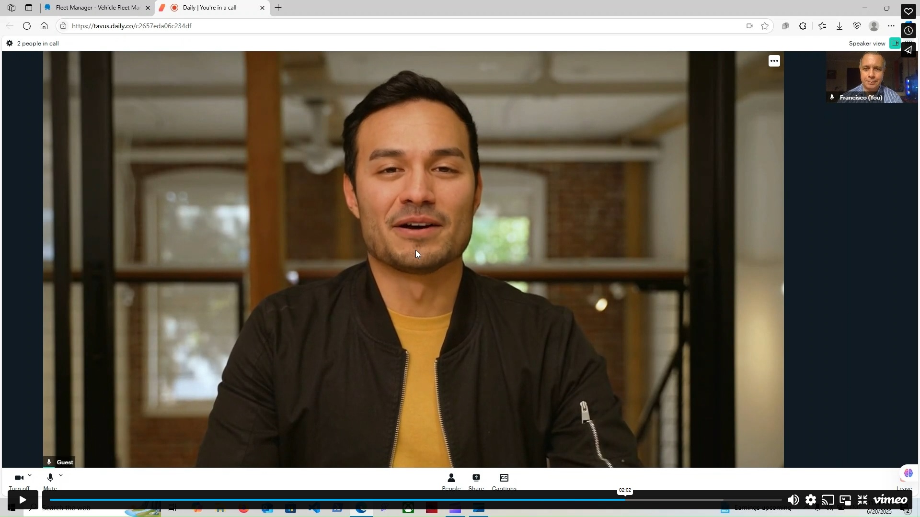Play the Vimeo video
920x517 pixels.
point(23,500)
